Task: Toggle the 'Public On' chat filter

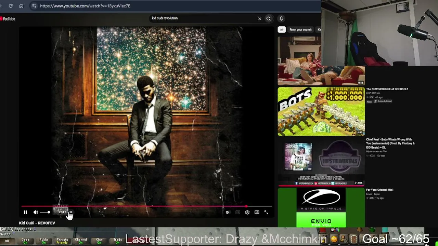Action: pos(44,241)
